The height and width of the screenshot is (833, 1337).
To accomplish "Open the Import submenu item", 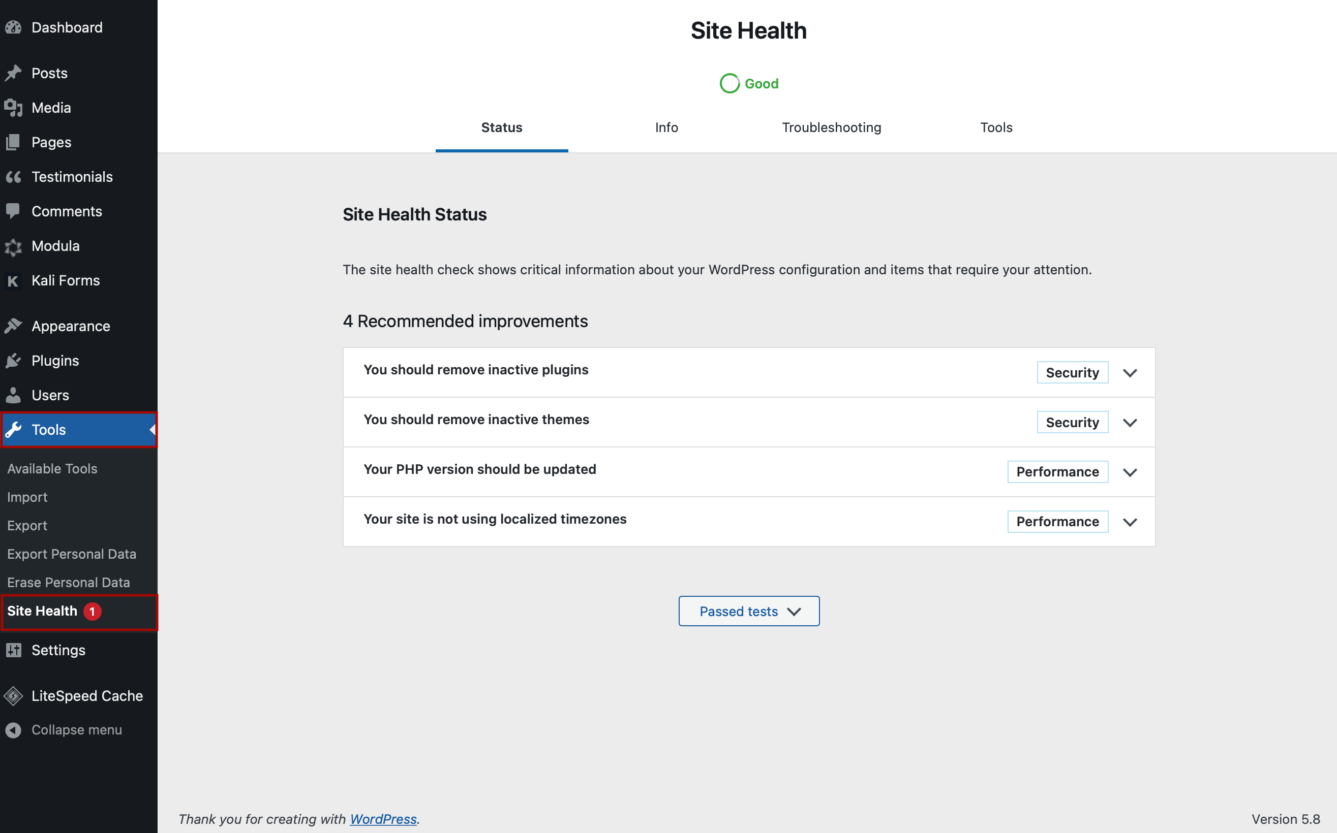I will click(27, 497).
